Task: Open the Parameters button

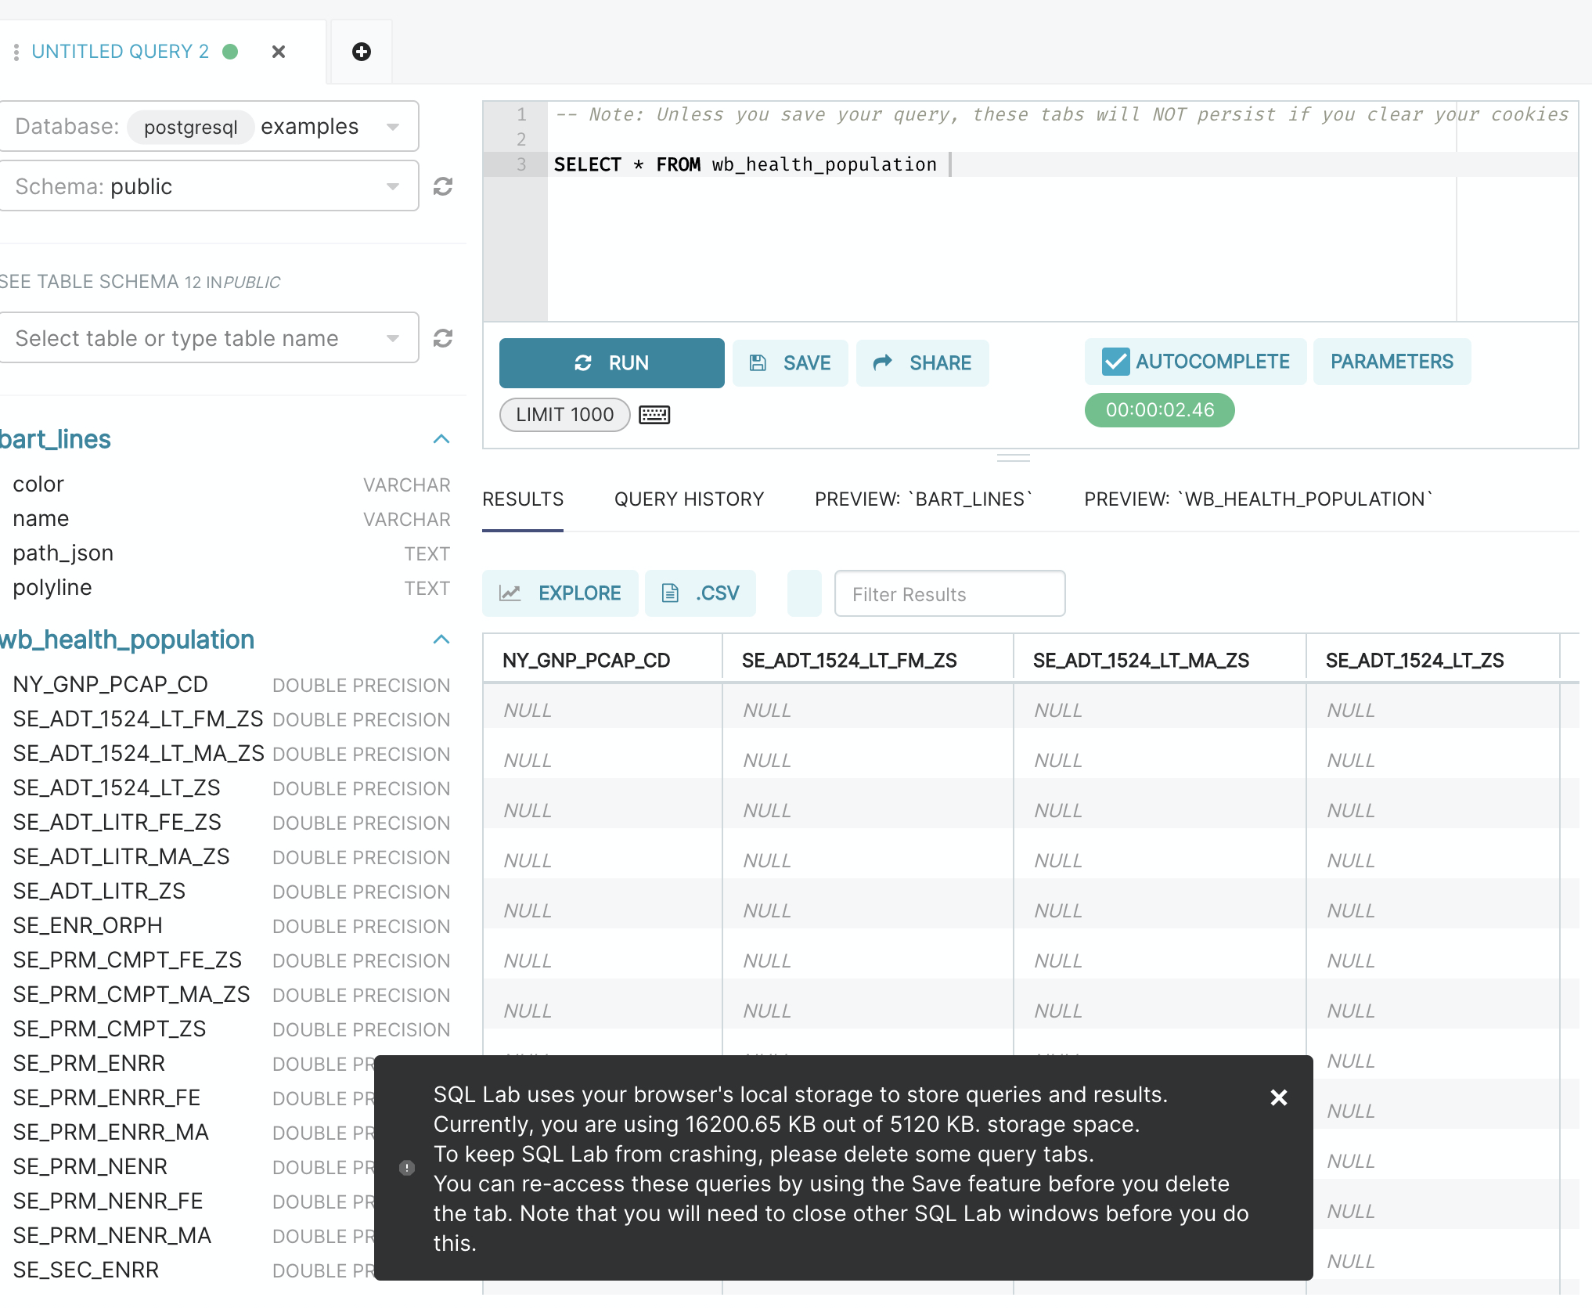Action: 1392,362
